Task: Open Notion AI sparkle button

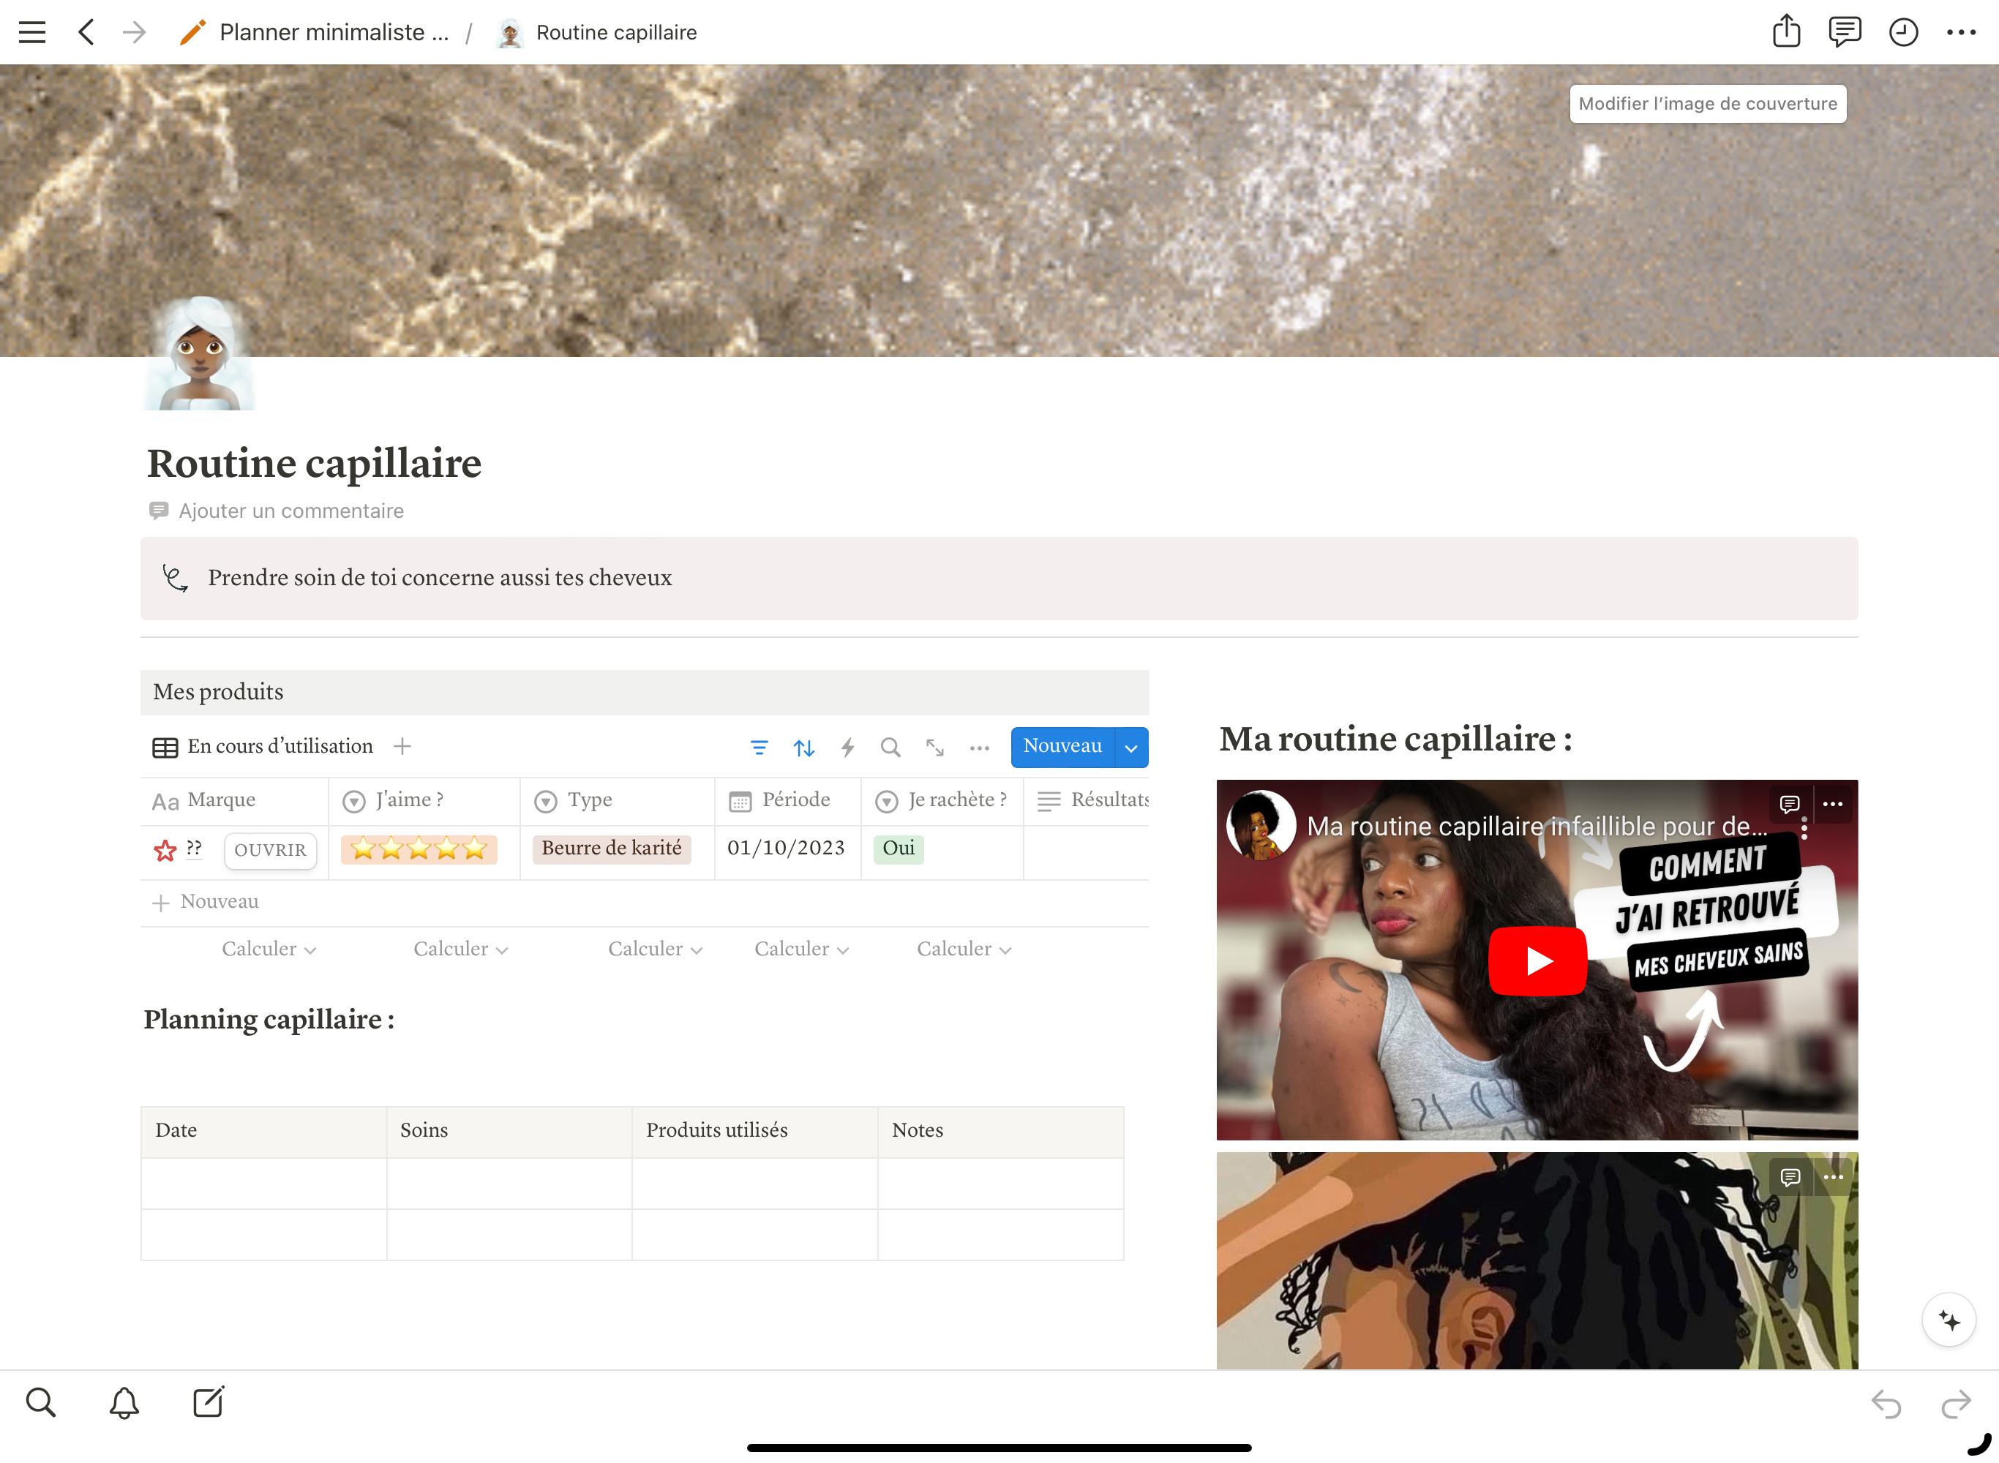Action: (x=1949, y=1320)
